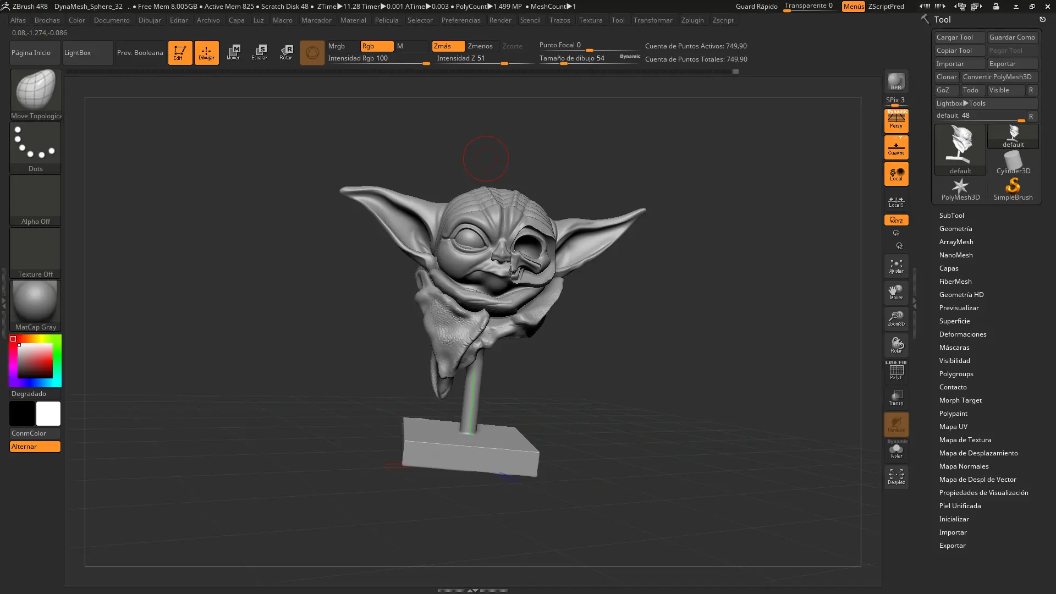Select the white secondary color swatch
Viewport: 1056px width, 594px height.
48,414
